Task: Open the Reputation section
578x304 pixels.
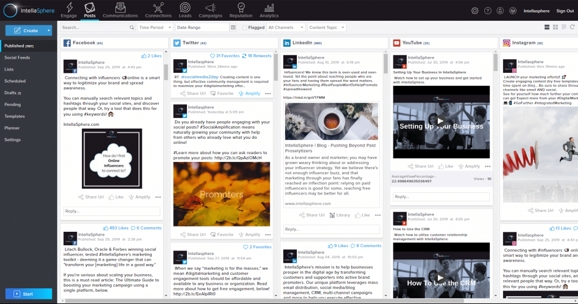Action: tap(240, 10)
